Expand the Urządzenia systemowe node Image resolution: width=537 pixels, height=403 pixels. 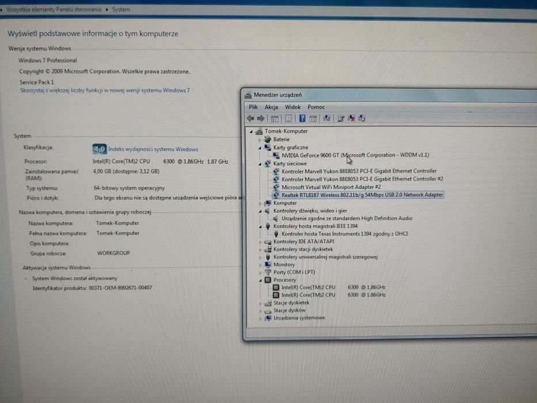coord(260,319)
